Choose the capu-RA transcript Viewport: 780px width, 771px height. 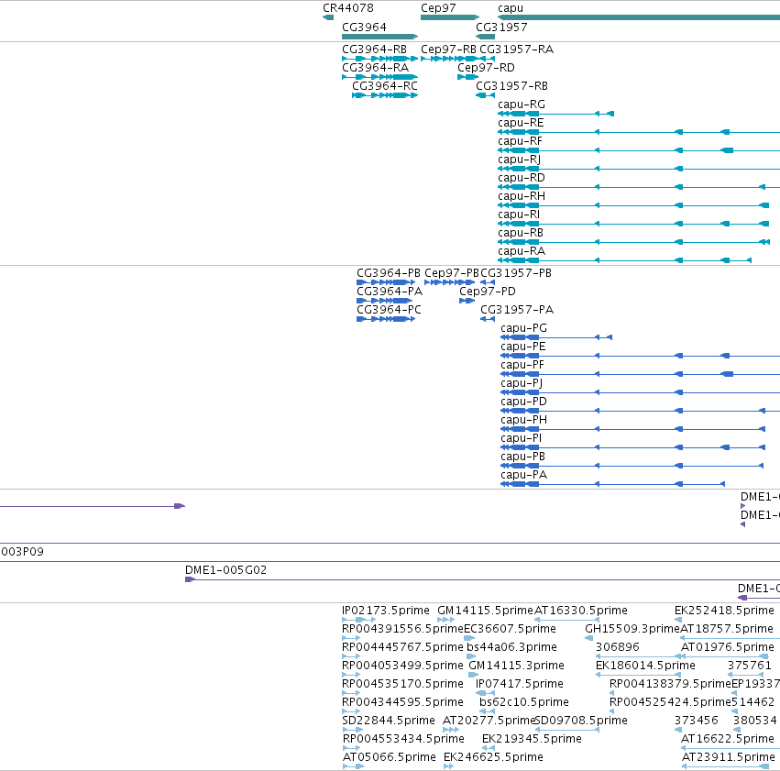coord(624,260)
